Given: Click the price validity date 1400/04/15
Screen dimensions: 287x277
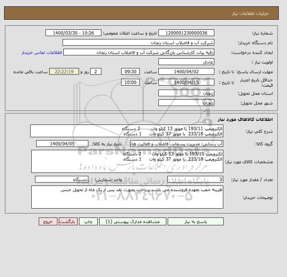Looking at the screenshot, I should [x=186, y=82].
